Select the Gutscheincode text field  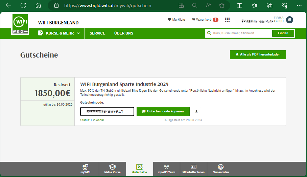107,111
